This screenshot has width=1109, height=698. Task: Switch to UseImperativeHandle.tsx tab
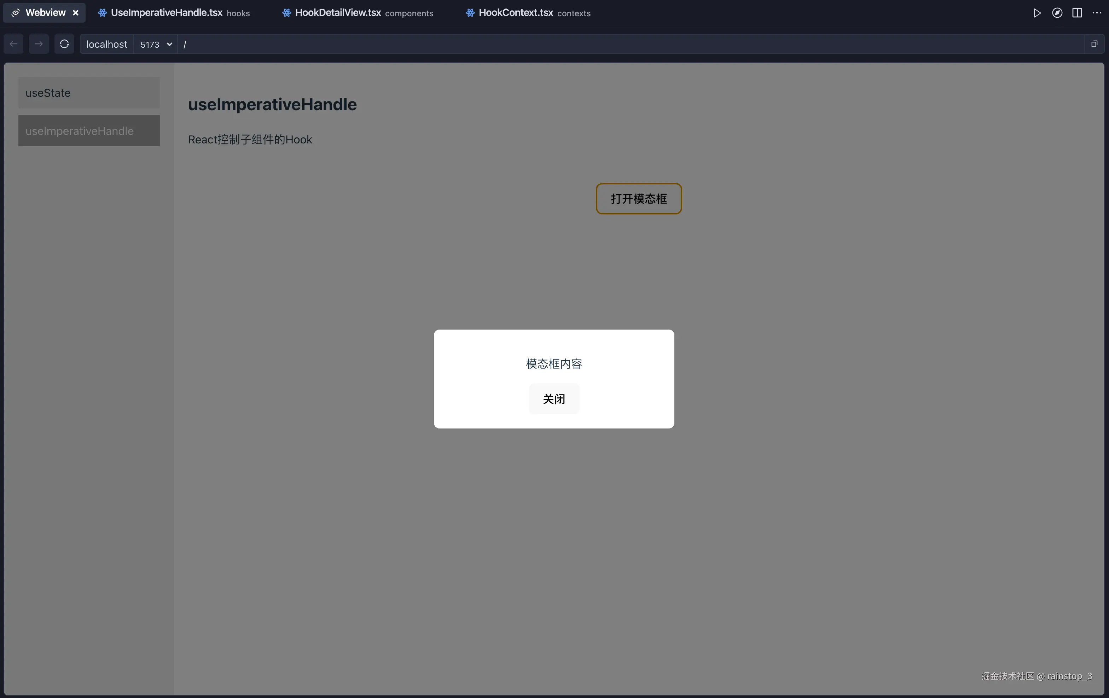click(x=174, y=13)
